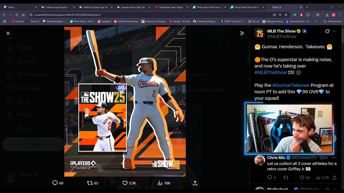Open the Discord bookmark
Screen dimensions: 344x193
pos(254,21)
